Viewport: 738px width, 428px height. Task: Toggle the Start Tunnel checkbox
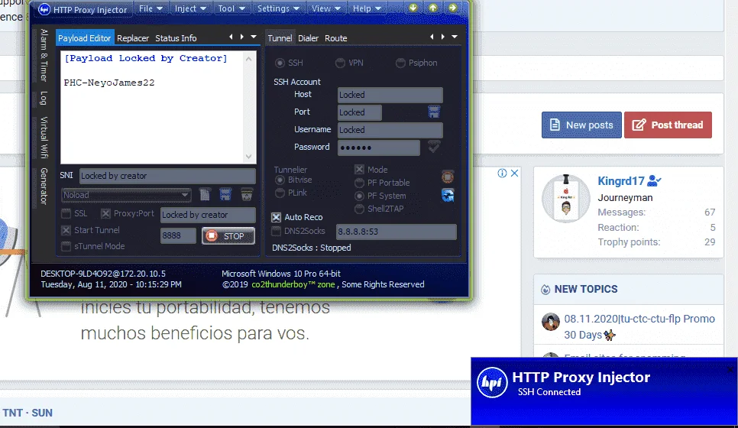(x=66, y=230)
